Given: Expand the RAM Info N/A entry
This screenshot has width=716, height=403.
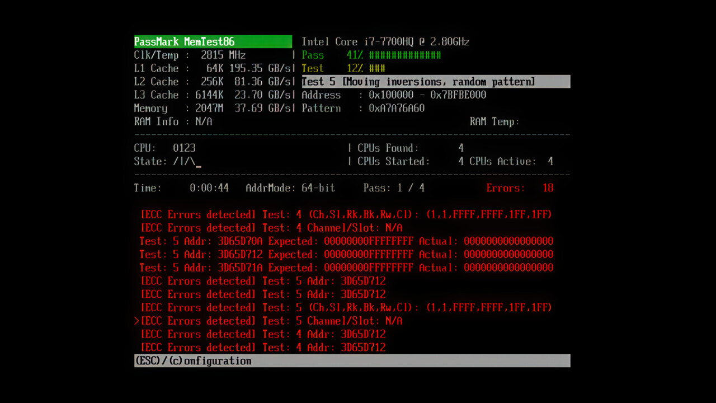Looking at the screenshot, I should coord(173,121).
